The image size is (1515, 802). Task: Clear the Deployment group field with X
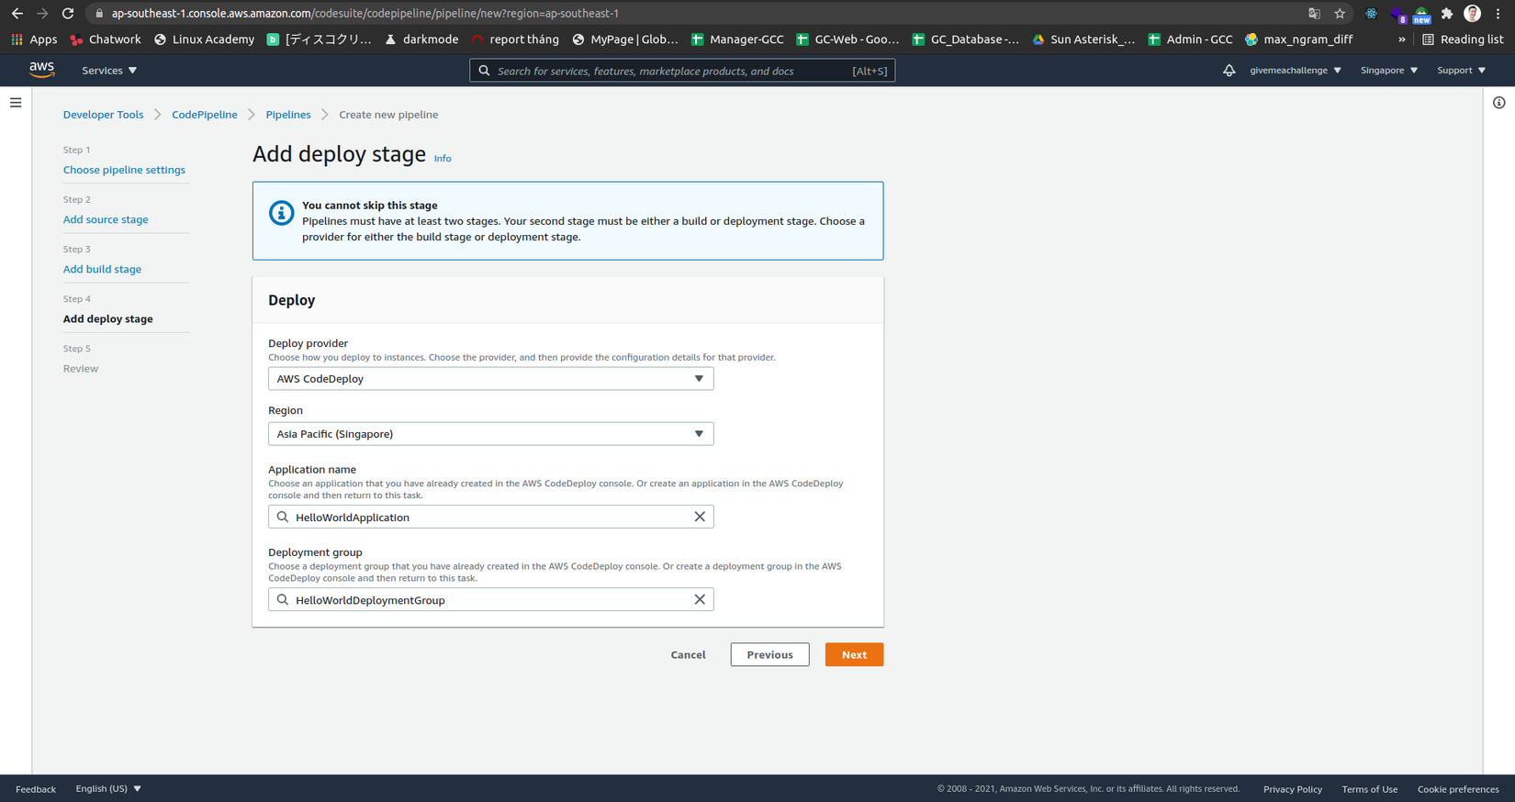click(x=700, y=599)
